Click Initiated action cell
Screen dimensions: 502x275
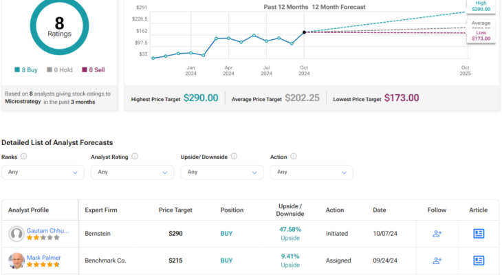click(337, 233)
